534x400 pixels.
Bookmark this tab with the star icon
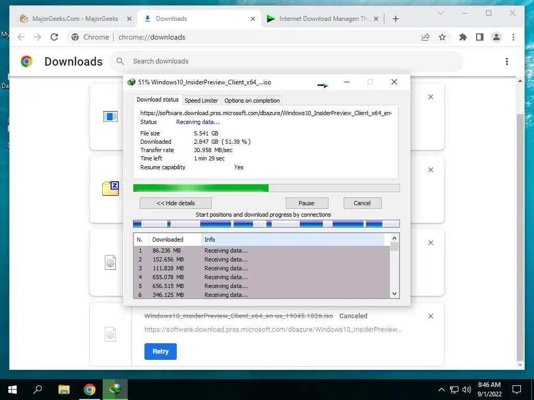(442, 37)
